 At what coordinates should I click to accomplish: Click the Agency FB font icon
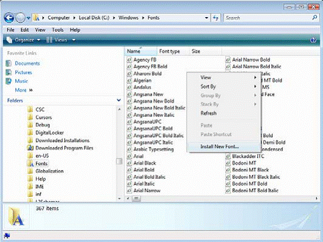coord(129,60)
